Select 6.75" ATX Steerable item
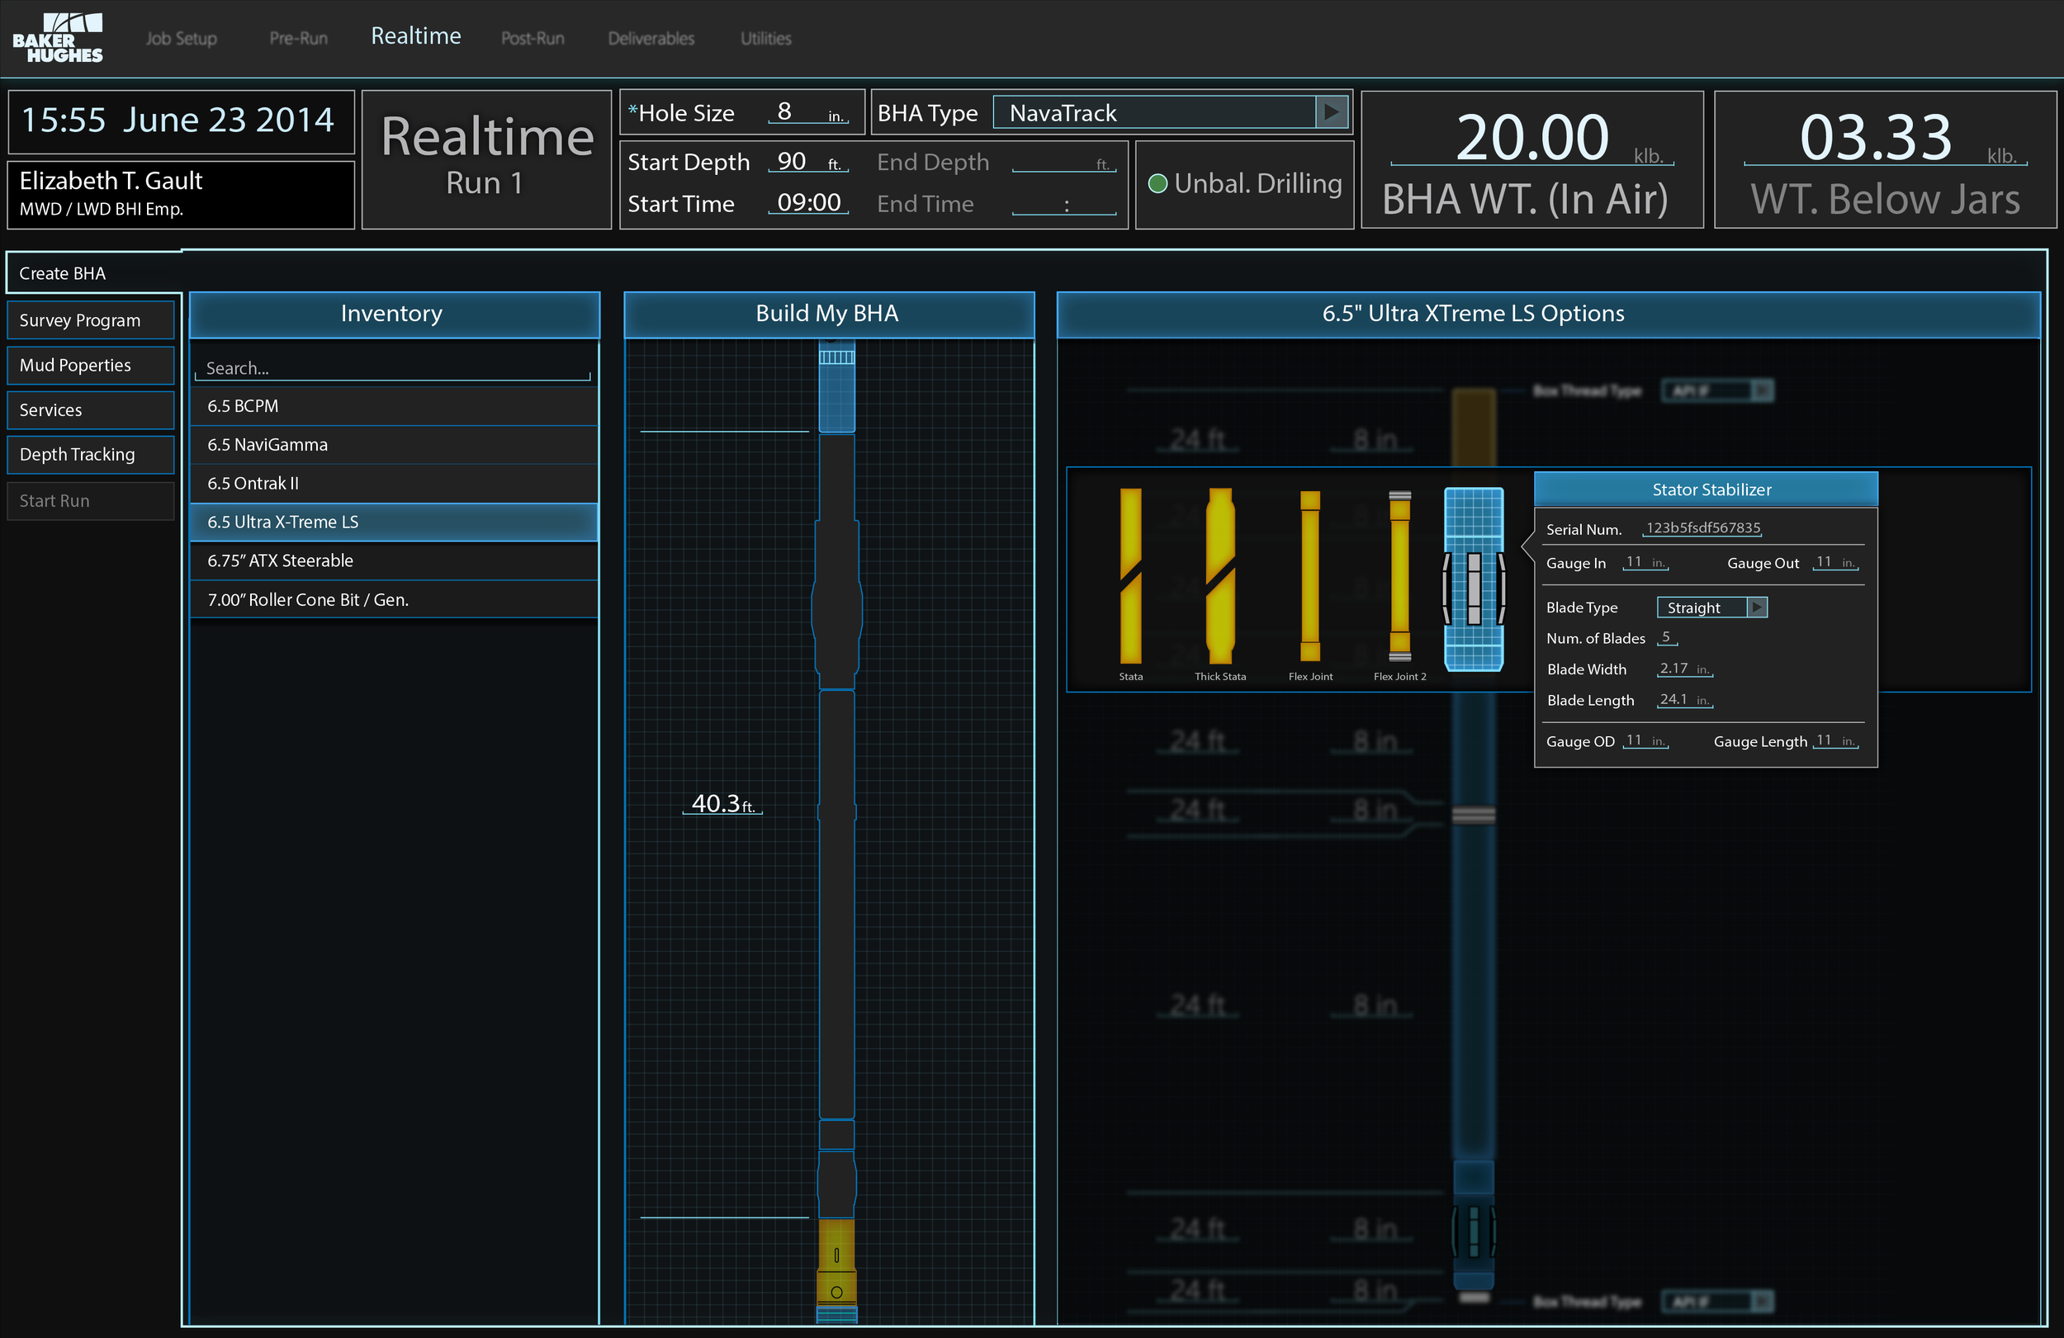The height and width of the screenshot is (1338, 2064). pos(394,560)
